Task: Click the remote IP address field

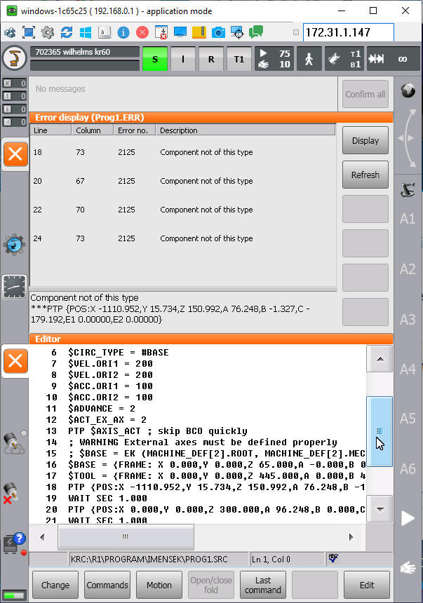Action: (x=348, y=32)
